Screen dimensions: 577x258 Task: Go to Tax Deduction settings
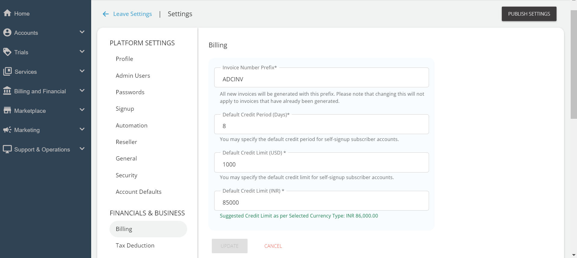[135, 245]
